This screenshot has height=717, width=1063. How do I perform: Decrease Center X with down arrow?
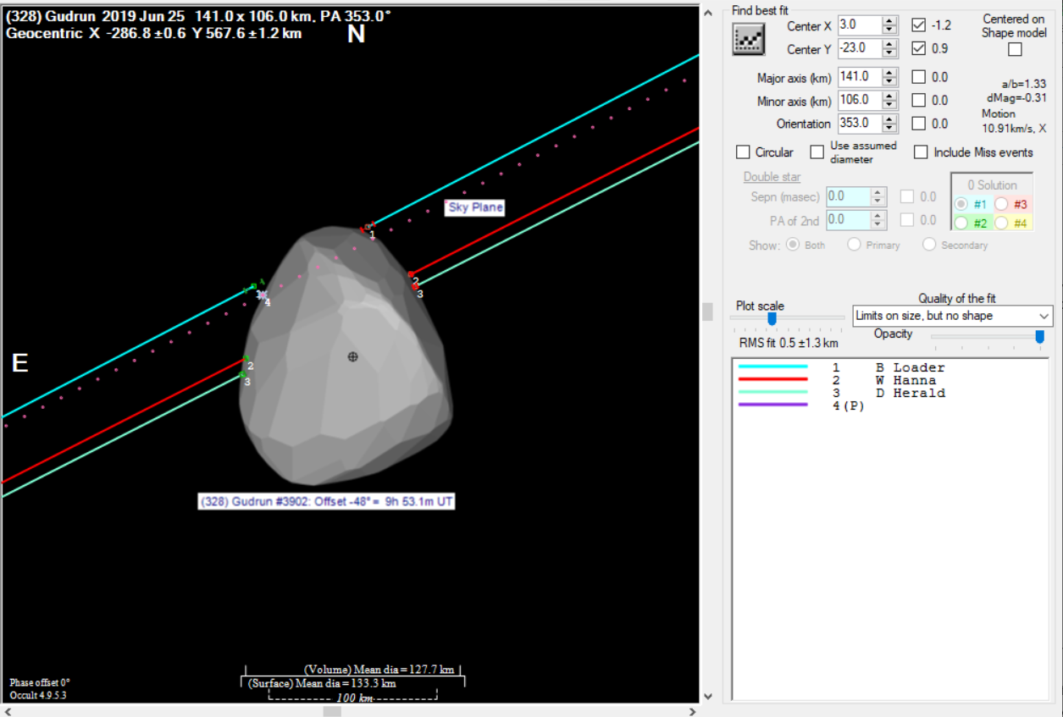889,30
